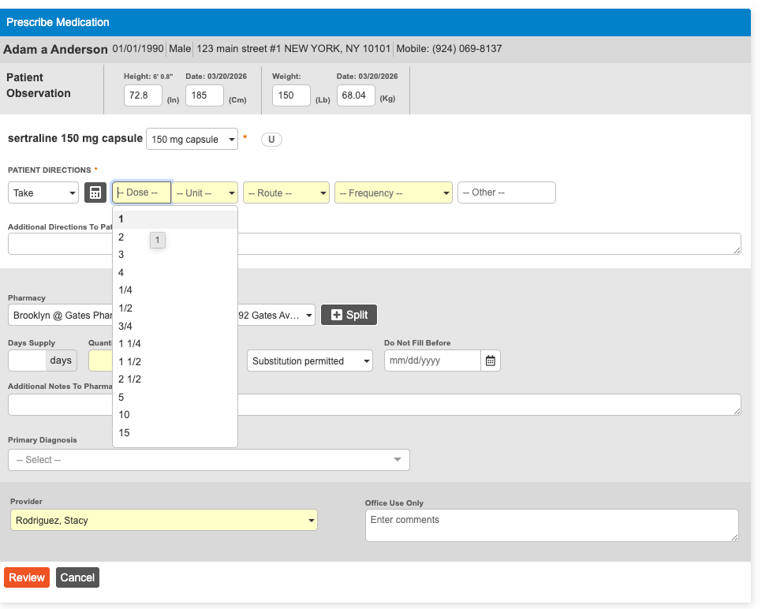This screenshot has height=609, width=784.
Task: Click the calendar icon for Do Not Fill Before
Action: tap(491, 361)
